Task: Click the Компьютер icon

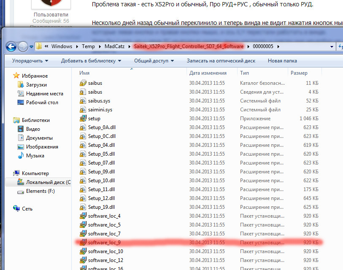Action: click(16, 173)
